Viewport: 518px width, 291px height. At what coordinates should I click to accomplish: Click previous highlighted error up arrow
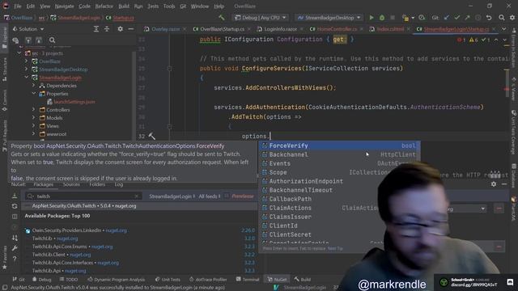496,40
